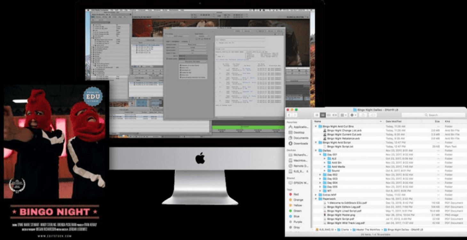Image resolution: width=467 pixels, height=240 pixels.
Task: Filter by the Purple tag
Action: click(x=295, y=222)
